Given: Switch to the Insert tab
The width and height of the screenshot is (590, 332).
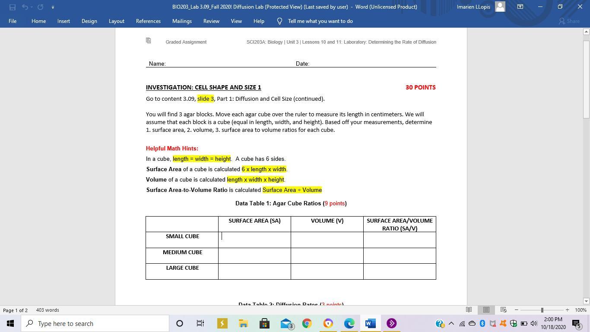Looking at the screenshot, I should coord(63,21).
